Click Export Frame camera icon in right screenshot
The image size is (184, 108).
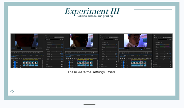pyautogui.click(x=146, y=53)
